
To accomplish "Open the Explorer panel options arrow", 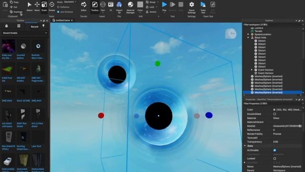I will tap(296, 21).
